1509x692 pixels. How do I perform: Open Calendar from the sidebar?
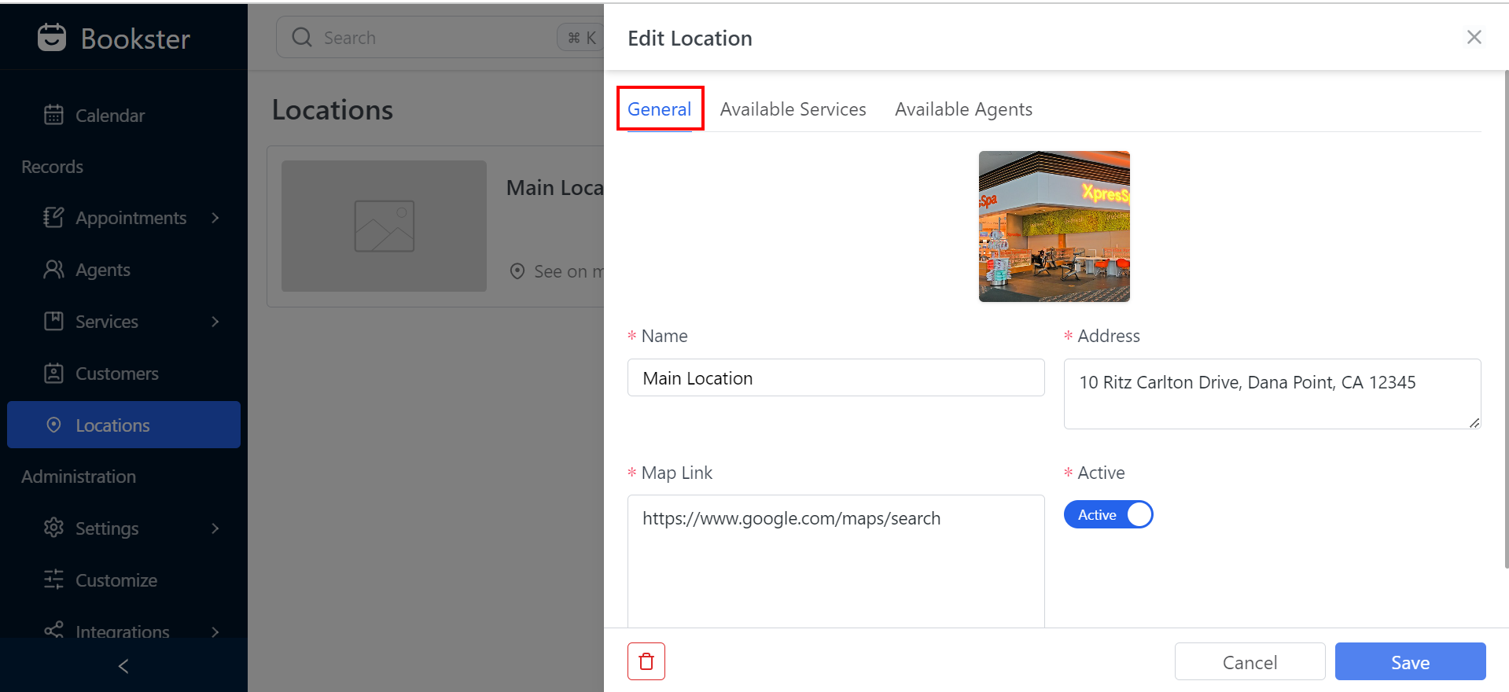pyautogui.click(x=109, y=116)
